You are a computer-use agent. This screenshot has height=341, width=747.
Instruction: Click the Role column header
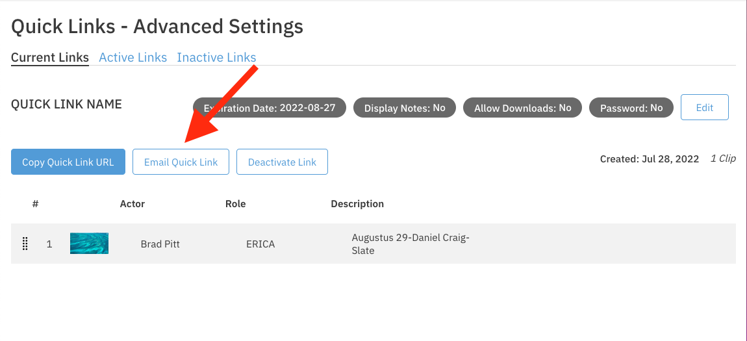click(235, 204)
